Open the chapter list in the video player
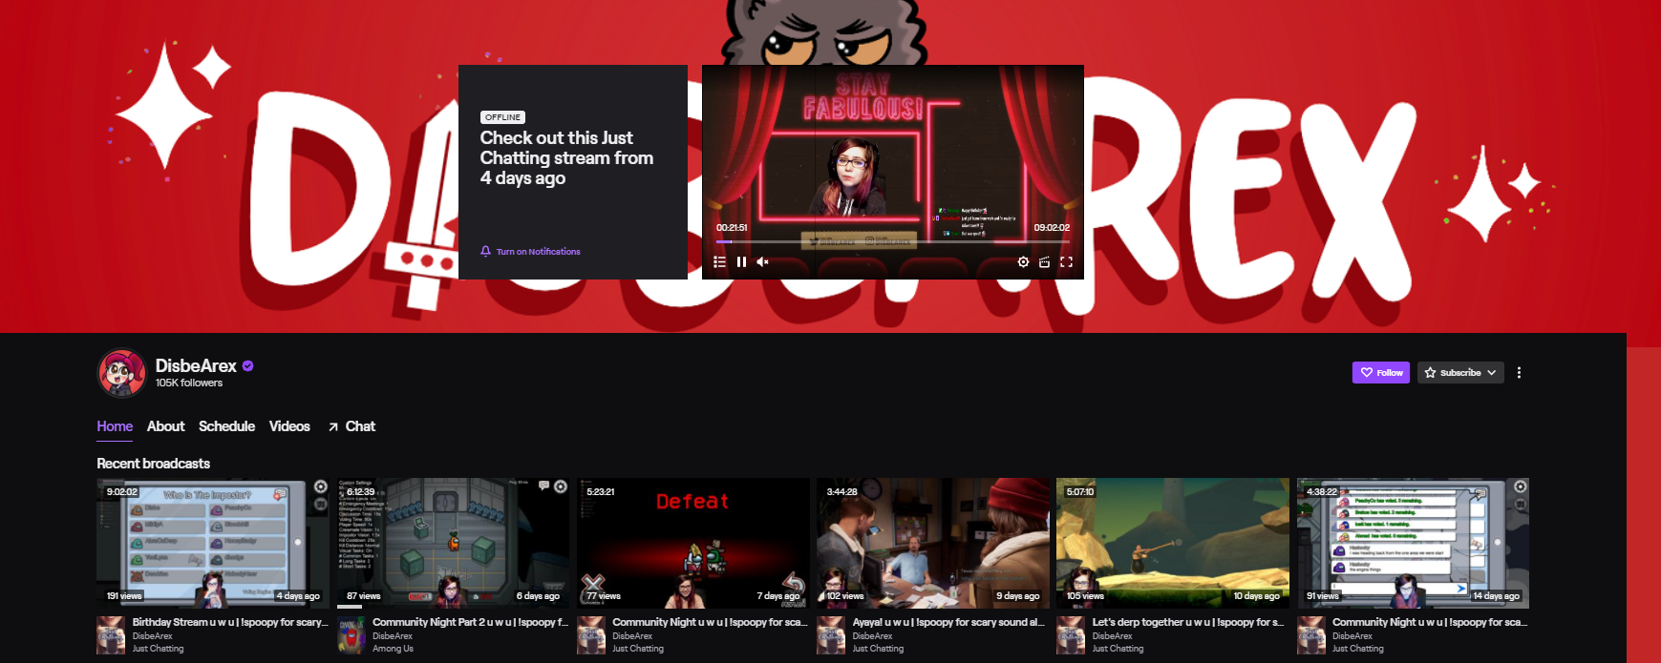Viewport: 1661px width, 663px height. pos(719,261)
